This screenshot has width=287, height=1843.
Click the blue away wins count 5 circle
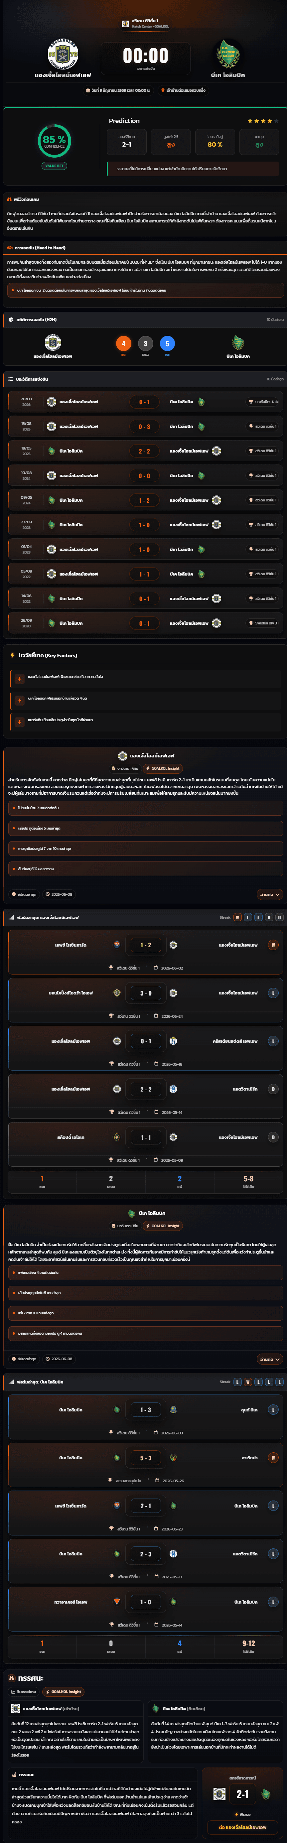point(168,343)
